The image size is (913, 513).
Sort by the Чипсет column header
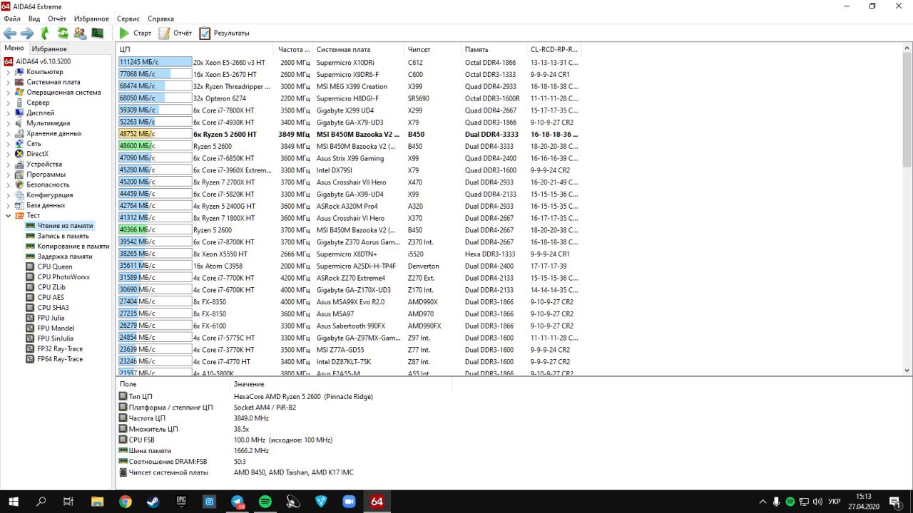(x=432, y=49)
